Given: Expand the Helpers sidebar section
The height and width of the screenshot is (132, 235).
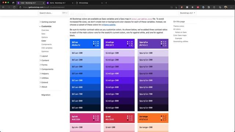Looking at the screenshot, I should pos(44,74).
